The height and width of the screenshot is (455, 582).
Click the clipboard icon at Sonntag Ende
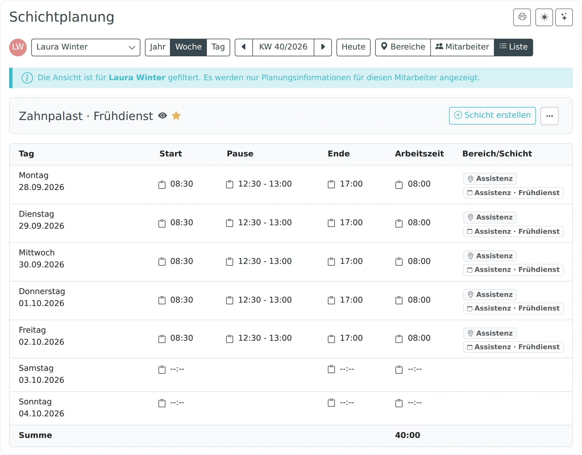(331, 403)
